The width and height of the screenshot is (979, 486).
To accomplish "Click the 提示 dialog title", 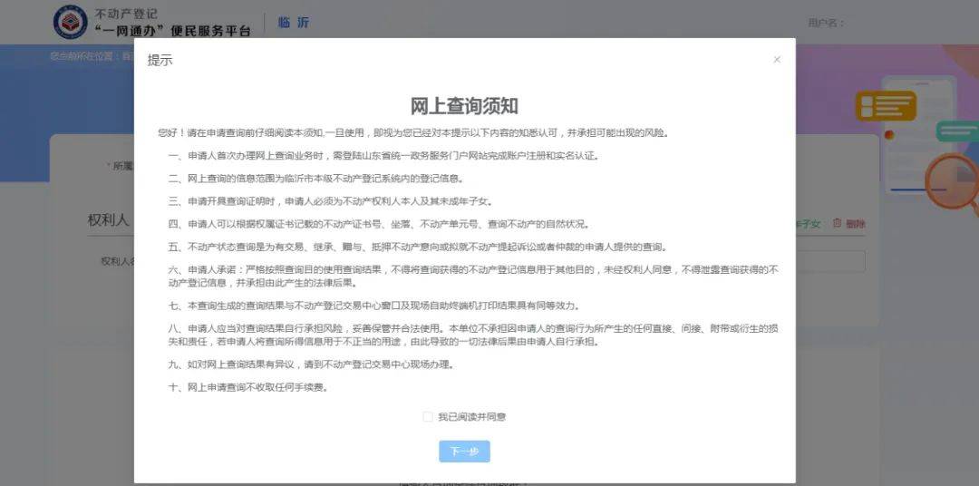I will point(160,61).
